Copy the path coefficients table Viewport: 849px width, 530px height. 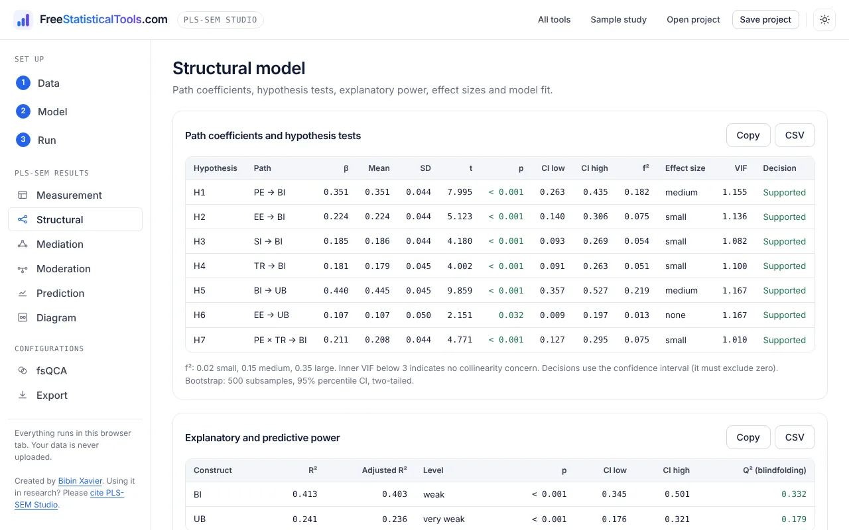(x=748, y=135)
